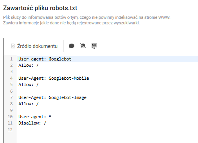Viewport: 198px width, 143px height.
Task: Click line number 6 in gutter
Action: point(11,91)
